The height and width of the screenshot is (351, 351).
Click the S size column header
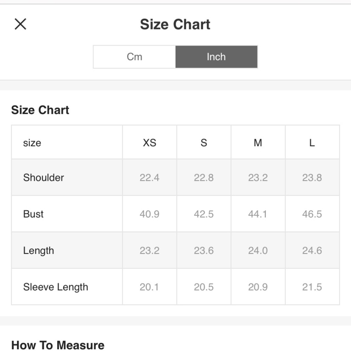[204, 143]
